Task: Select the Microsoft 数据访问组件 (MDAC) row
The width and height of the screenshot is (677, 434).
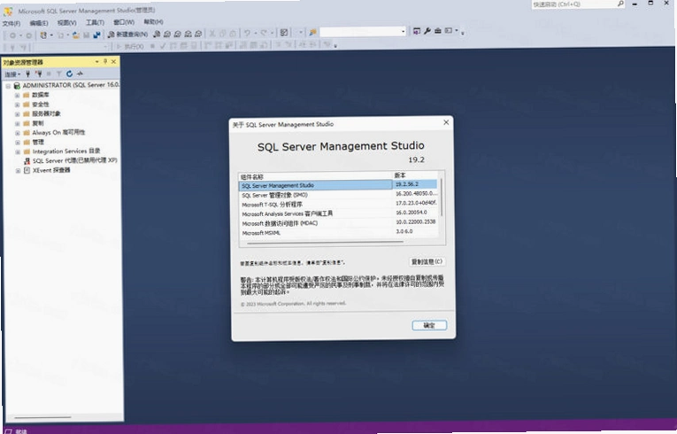Action: pos(338,223)
